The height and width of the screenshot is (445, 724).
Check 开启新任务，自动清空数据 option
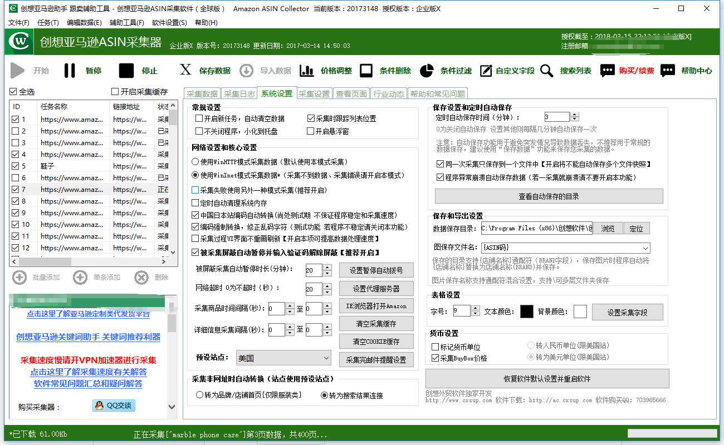coord(199,118)
